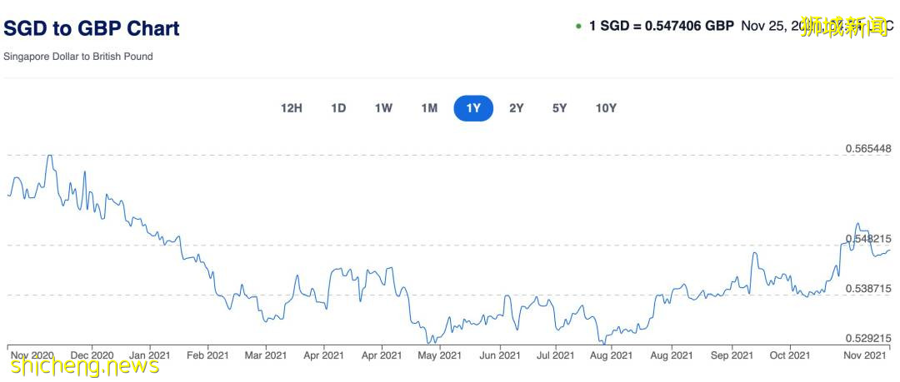Screen dimensions: 900x382
Task: Choose the 1W time range
Action: [383, 108]
